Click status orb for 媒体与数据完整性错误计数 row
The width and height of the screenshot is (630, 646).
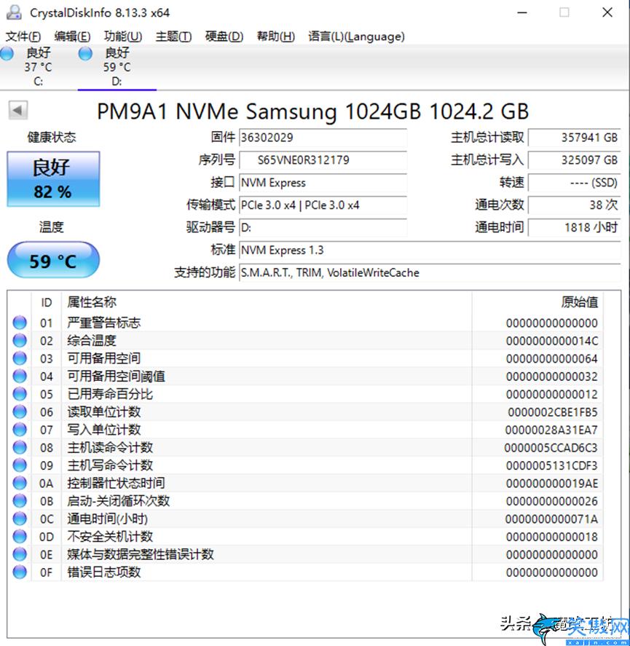click(20, 554)
